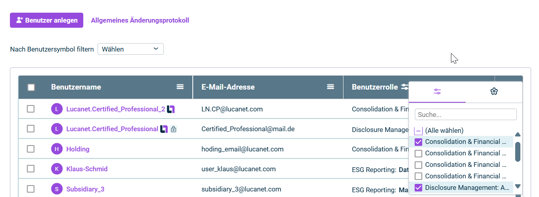Toggle the select-all checkbox in table header
This screenshot has height=197, width=539.
click(x=31, y=87)
